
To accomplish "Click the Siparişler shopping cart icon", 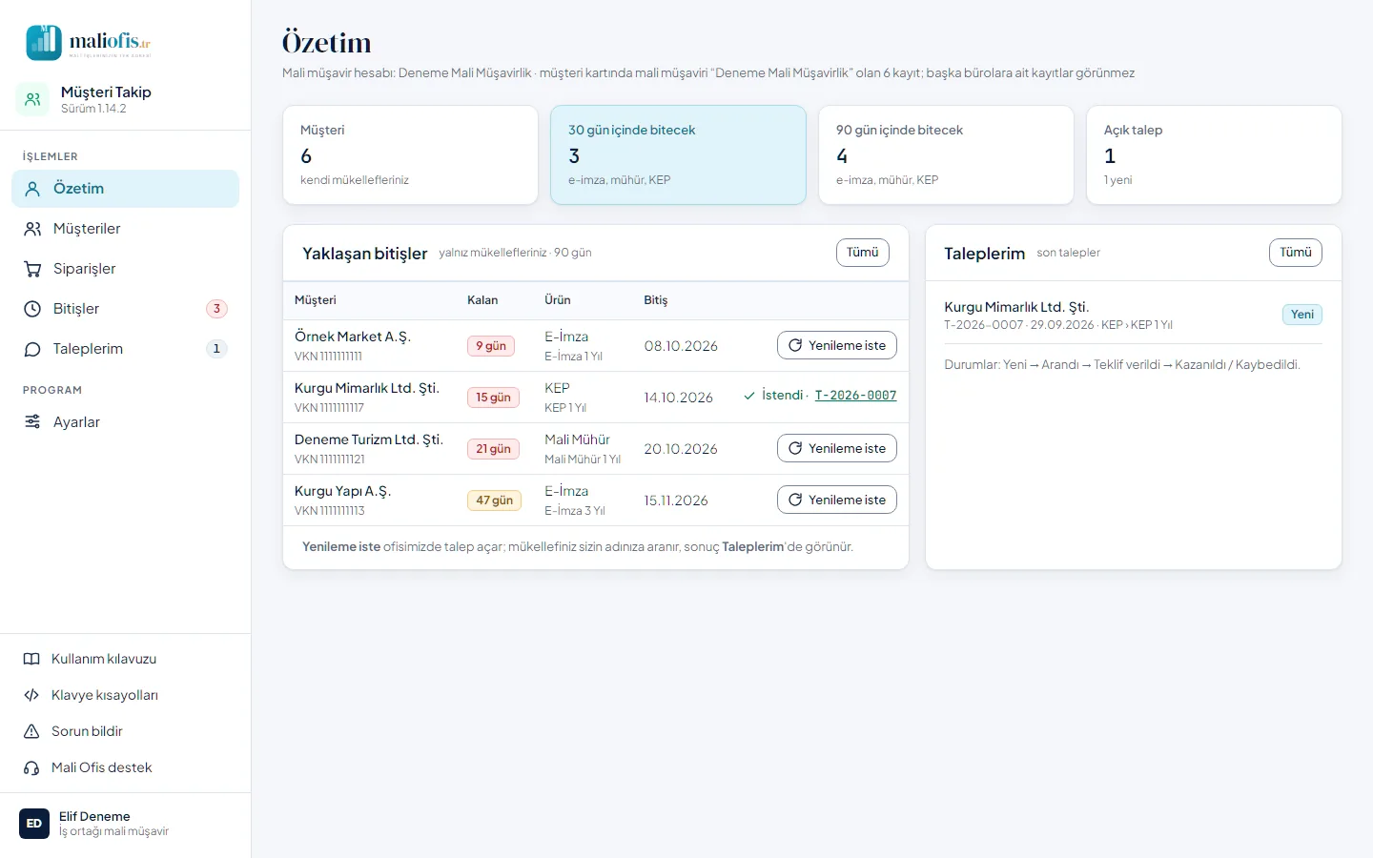I will 32,269.
